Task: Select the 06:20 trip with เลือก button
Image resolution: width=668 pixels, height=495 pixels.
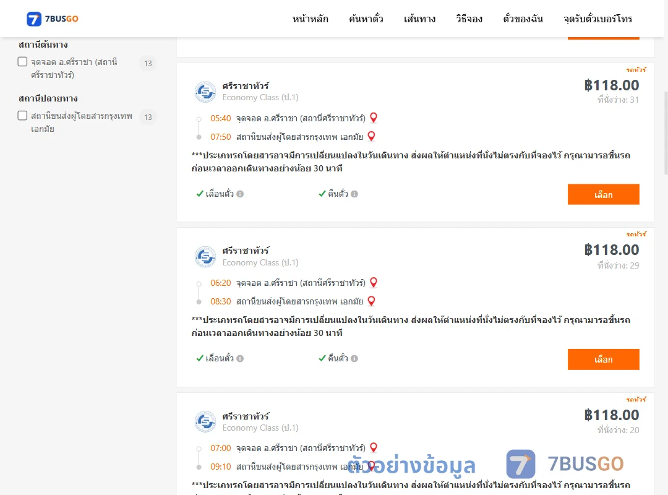Action: click(x=603, y=359)
